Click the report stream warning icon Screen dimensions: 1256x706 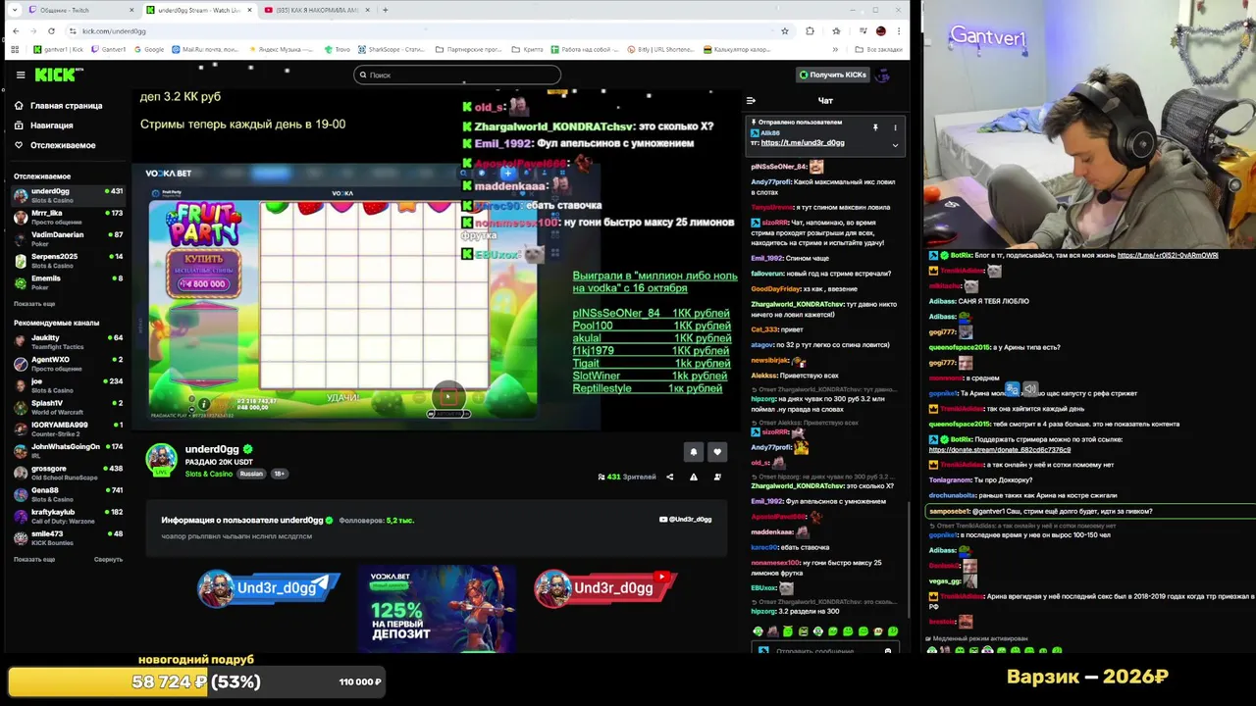coord(694,477)
